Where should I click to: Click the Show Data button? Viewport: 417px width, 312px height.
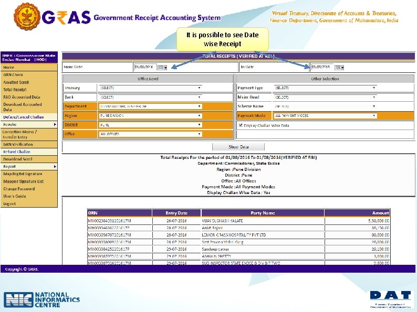point(238,147)
